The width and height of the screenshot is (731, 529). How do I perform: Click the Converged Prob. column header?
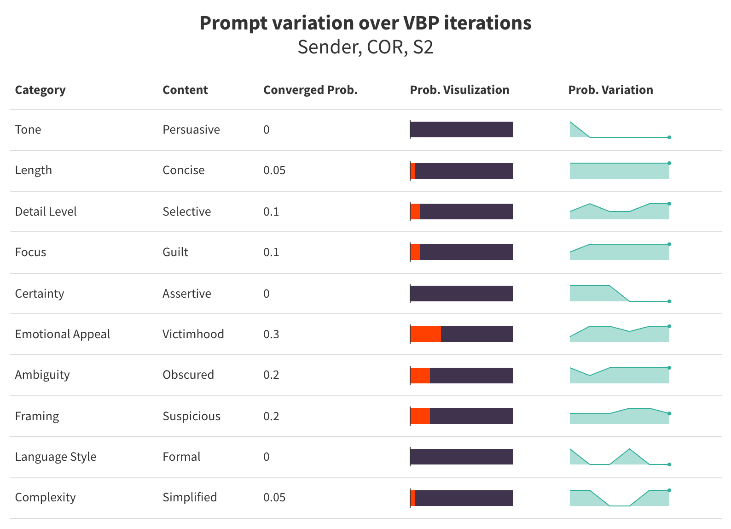pos(310,90)
